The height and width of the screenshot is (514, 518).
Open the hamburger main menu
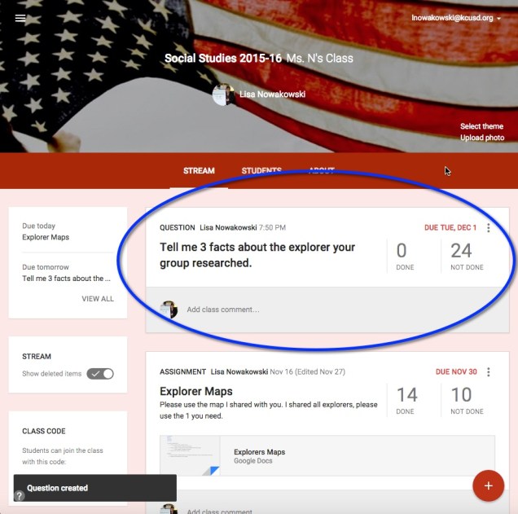tap(20, 18)
